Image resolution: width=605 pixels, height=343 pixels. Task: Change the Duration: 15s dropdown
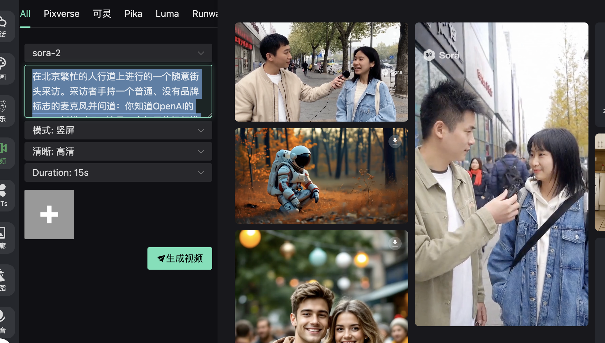pos(118,172)
